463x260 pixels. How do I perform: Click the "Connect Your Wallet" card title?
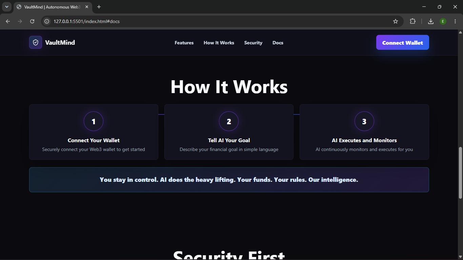point(94,140)
